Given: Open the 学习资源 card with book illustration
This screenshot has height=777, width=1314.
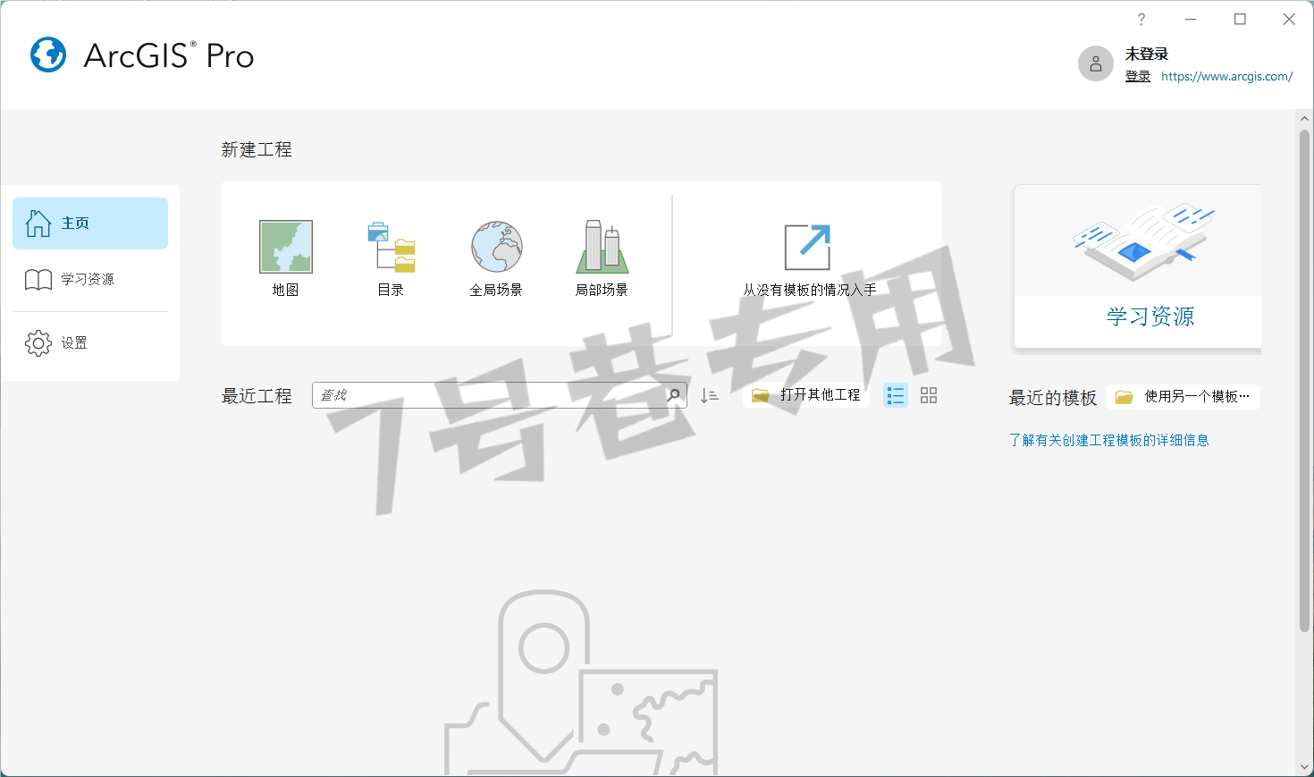Looking at the screenshot, I should click(1138, 267).
